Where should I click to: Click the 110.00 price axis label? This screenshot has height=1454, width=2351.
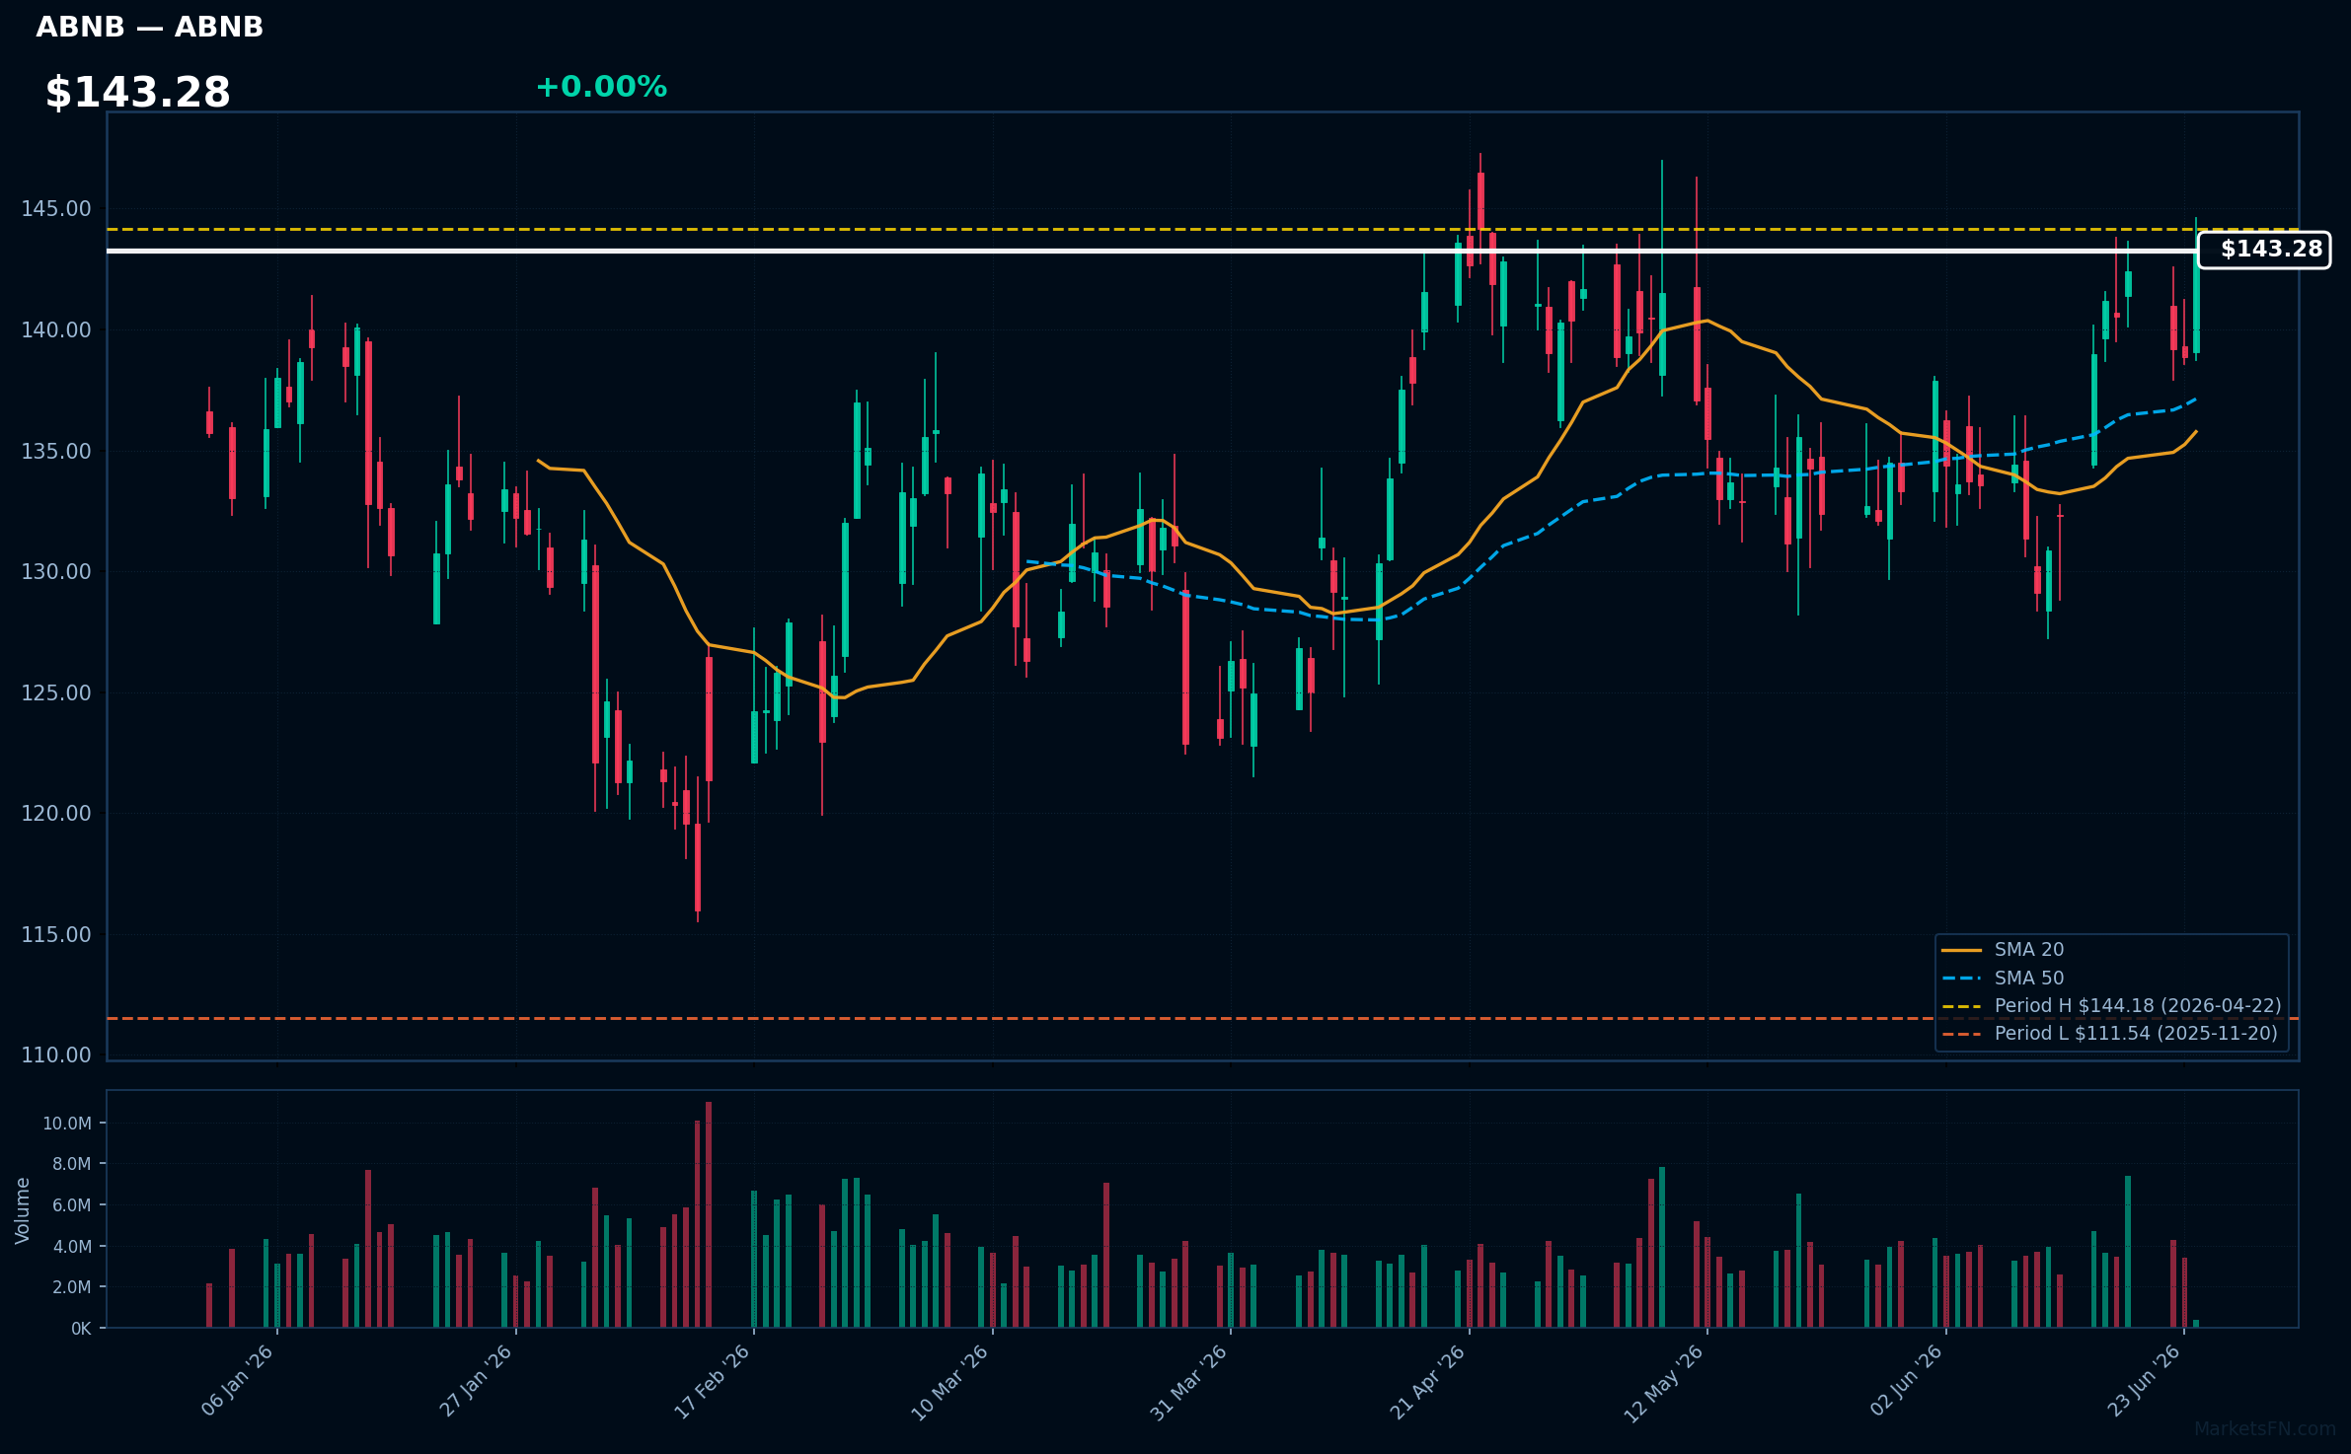coord(56,1055)
